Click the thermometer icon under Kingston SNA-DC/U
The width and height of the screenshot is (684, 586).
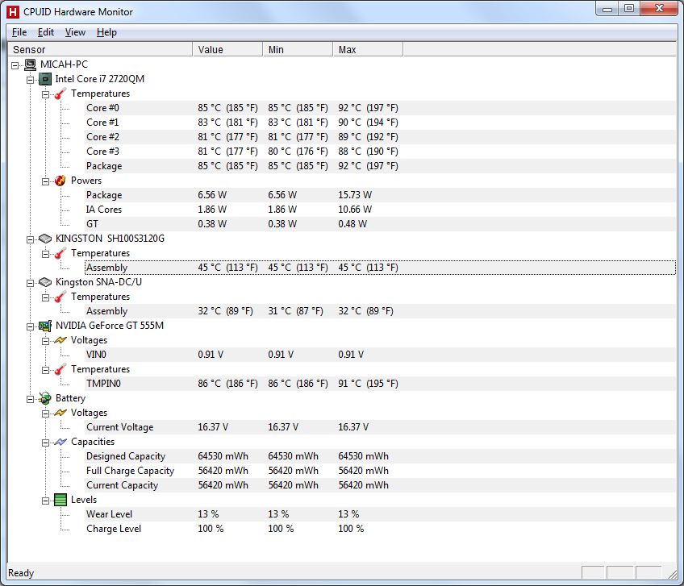[x=60, y=297]
